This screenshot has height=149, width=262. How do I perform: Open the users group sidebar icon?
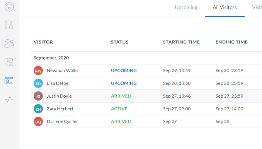(9, 43)
